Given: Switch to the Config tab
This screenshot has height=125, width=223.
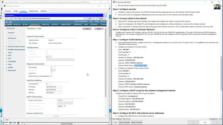Looking at the screenshot, I should pos(15,11).
